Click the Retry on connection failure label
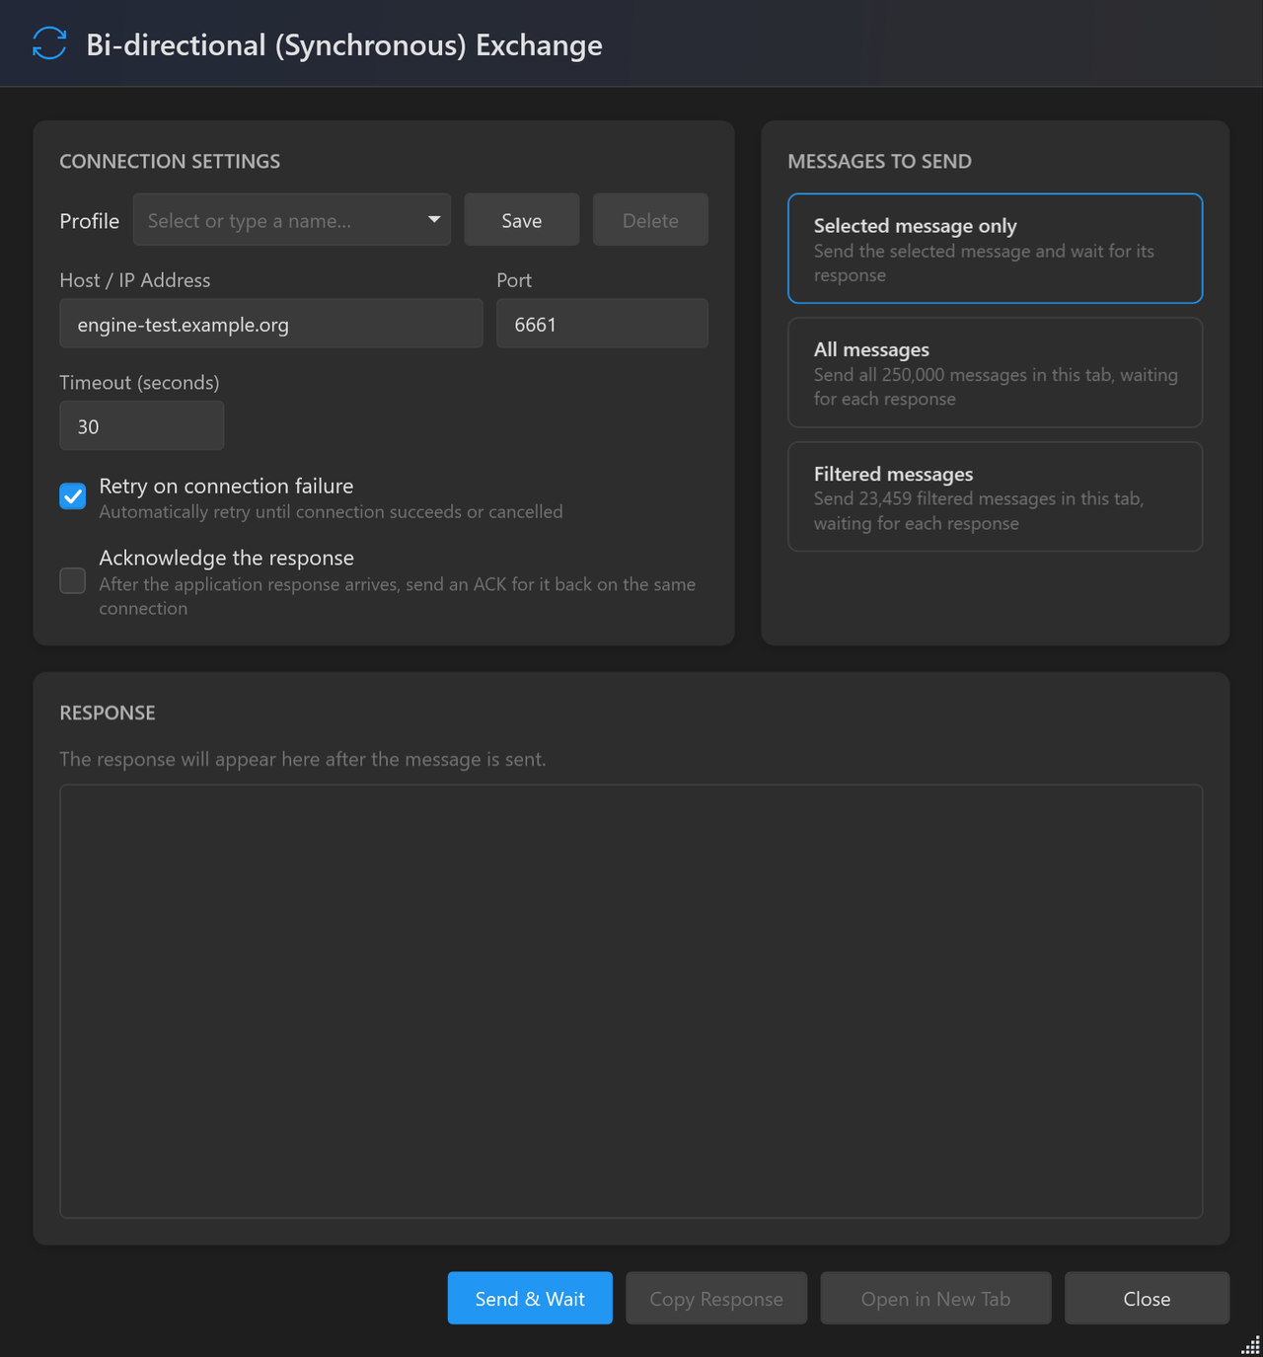 pyautogui.click(x=226, y=486)
